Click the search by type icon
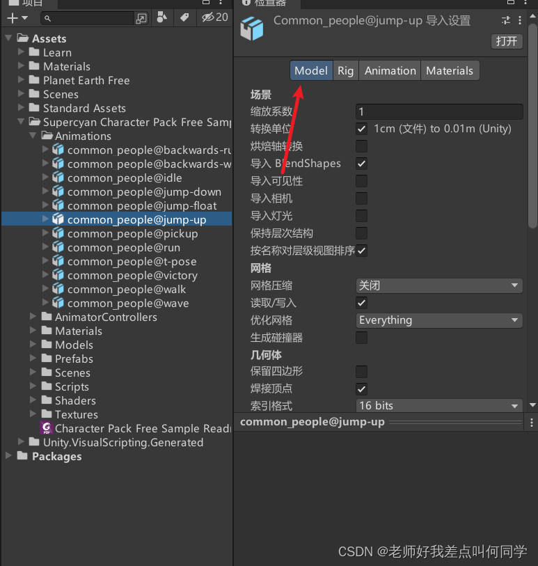 pos(162,17)
